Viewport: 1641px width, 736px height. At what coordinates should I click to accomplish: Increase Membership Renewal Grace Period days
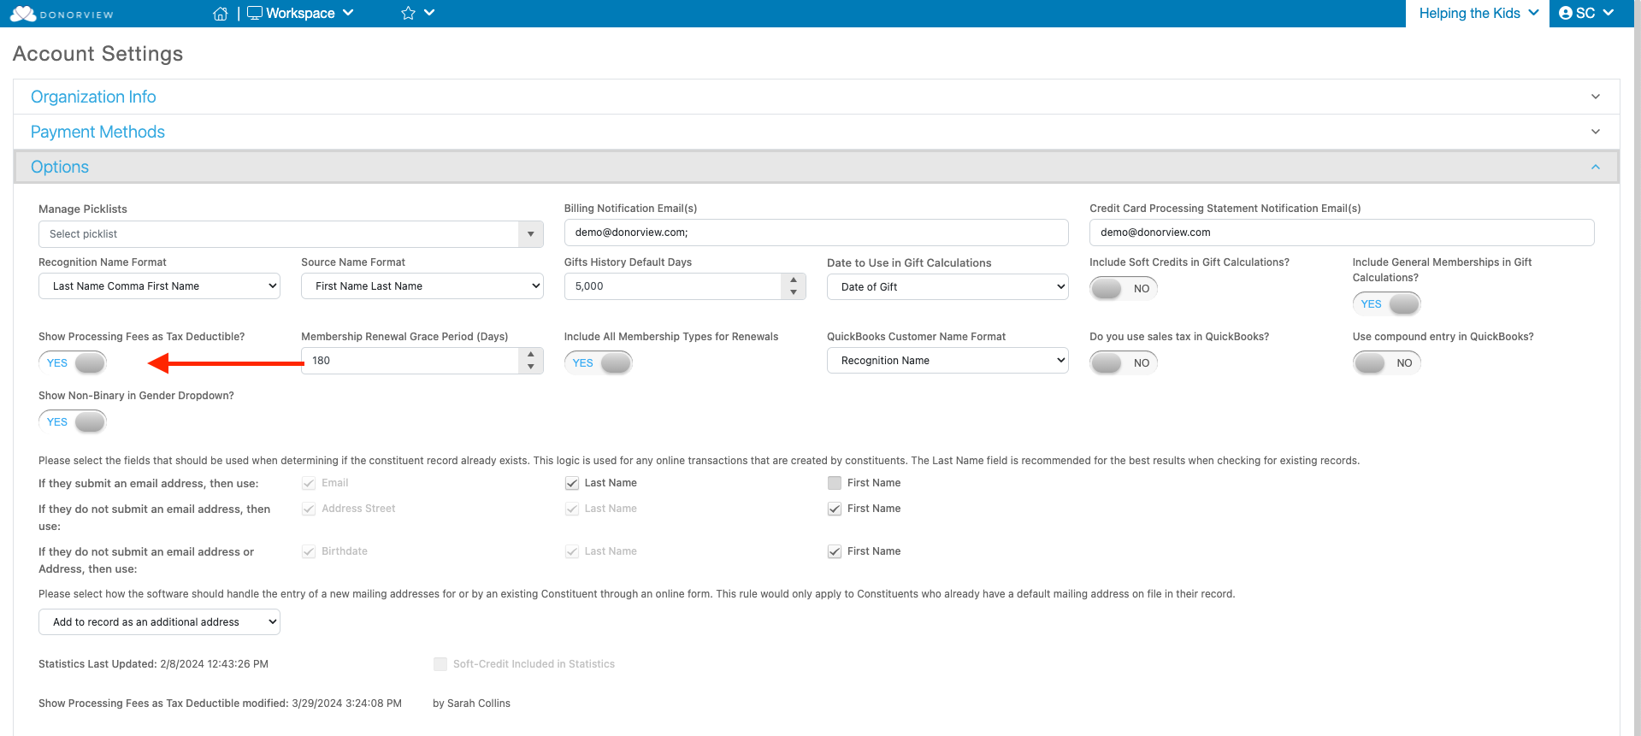[x=531, y=354]
